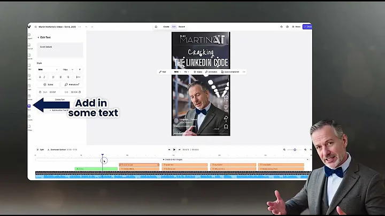Click the purple Done button
Viewport: 385px width, 216px height.
(x=307, y=27)
